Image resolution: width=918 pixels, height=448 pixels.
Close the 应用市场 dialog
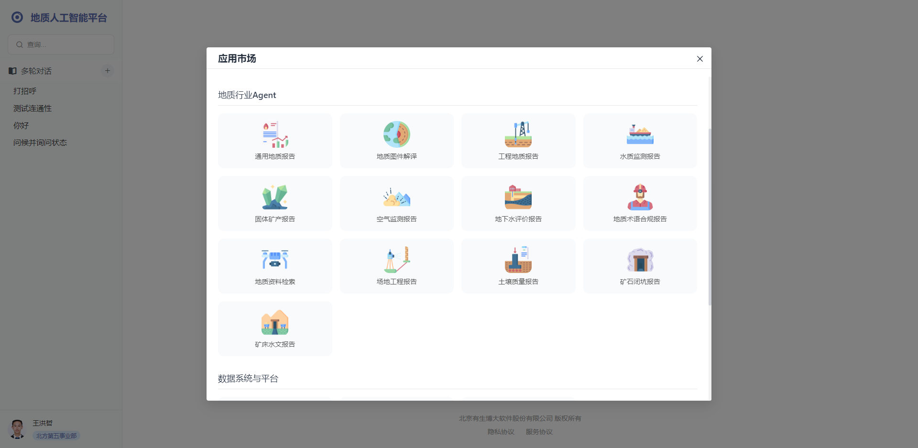pyautogui.click(x=699, y=59)
